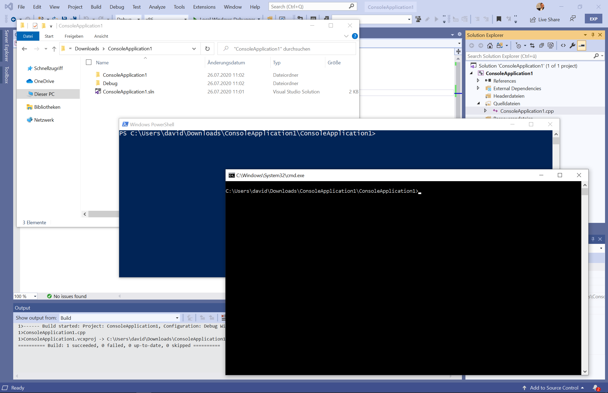Click the cmd.exe vertical scrollbar thumb
Image resolution: width=608 pixels, height=393 pixels.
point(585,192)
